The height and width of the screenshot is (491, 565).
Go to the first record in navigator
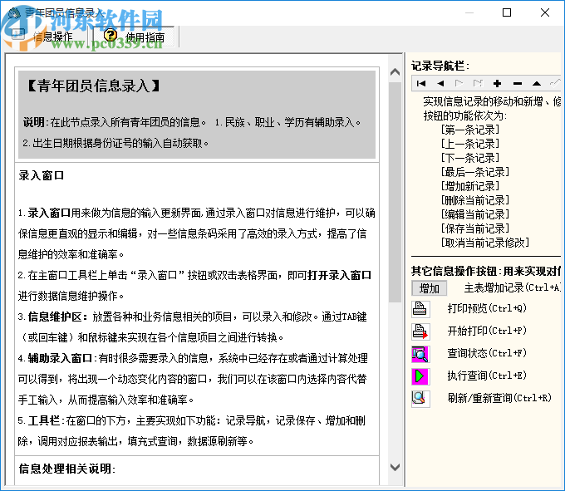[x=421, y=84]
